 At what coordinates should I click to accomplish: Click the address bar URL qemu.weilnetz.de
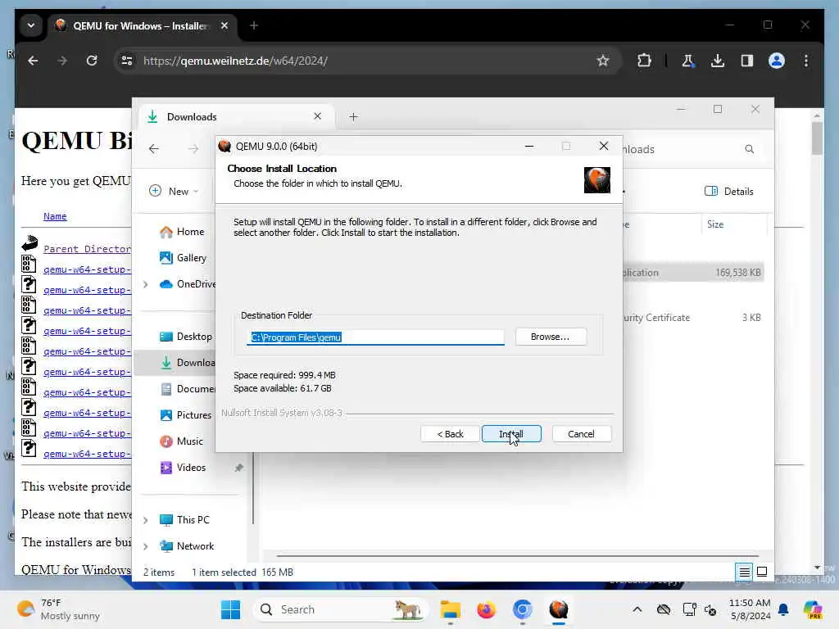pyautogui.click(x=235, y=61)
